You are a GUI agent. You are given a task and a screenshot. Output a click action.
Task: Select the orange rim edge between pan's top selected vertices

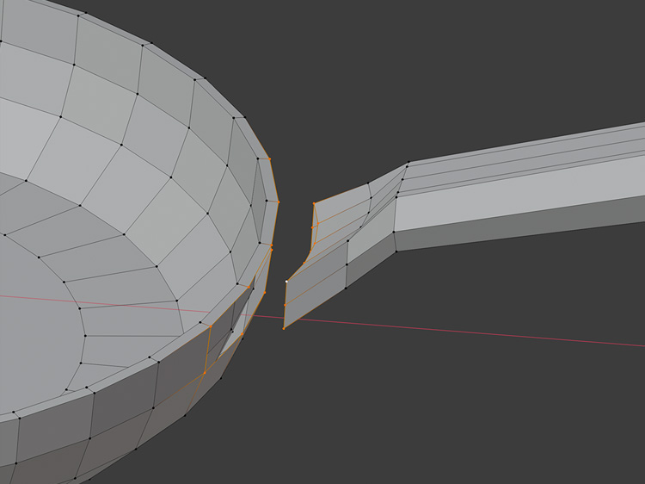point(273,180)
